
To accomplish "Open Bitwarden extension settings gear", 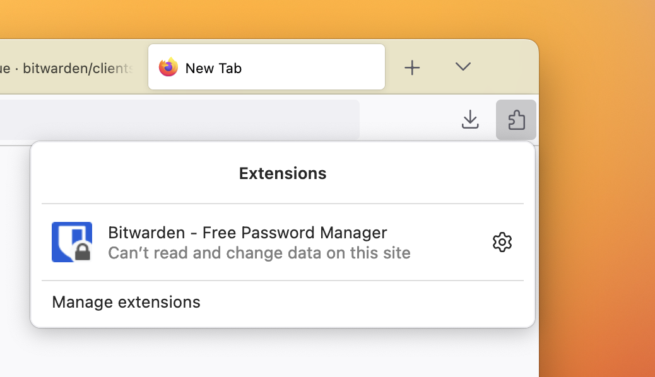I will click(x=502, y=242).
